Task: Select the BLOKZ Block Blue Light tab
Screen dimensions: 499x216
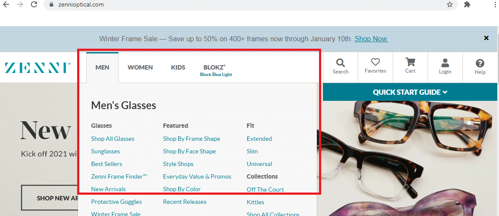Action: coord(216,70)
